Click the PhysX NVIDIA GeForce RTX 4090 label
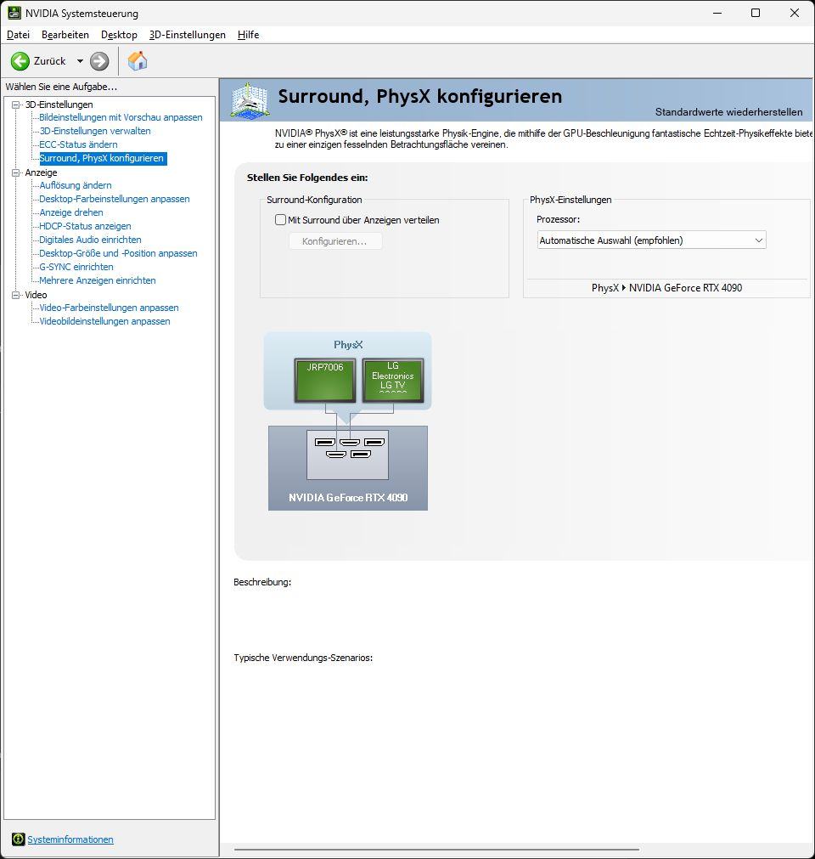This screenshot has height=859, width=815. coord(666,288)
